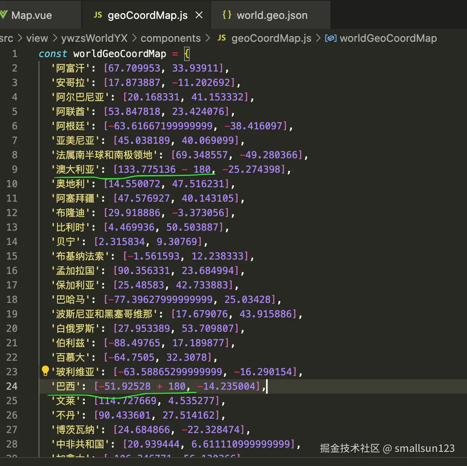Open the ywzsWorldYX breadcrumb dropdown
Viewport: 467px width, 466px height.
94,38
